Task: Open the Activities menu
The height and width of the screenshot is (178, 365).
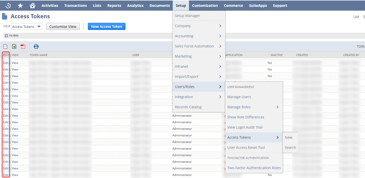Action: (x=50, y=6)
